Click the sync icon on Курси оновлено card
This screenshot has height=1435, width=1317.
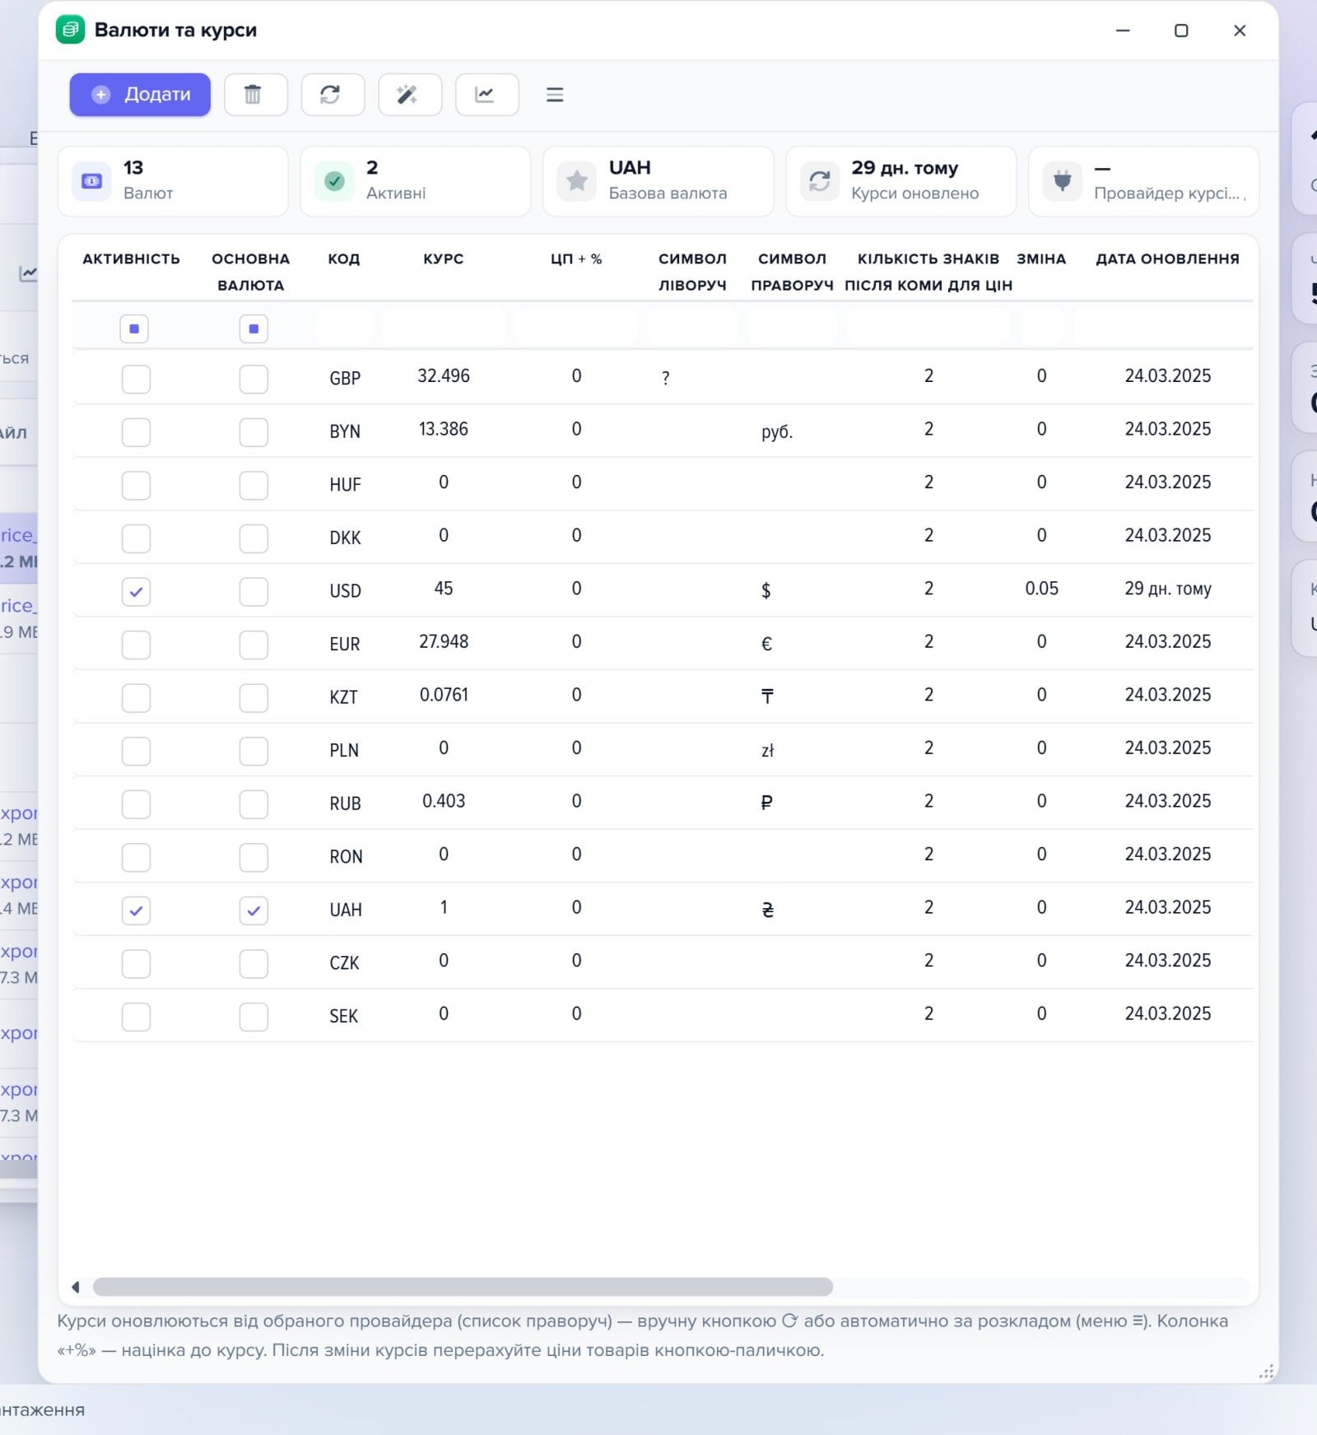820,181
